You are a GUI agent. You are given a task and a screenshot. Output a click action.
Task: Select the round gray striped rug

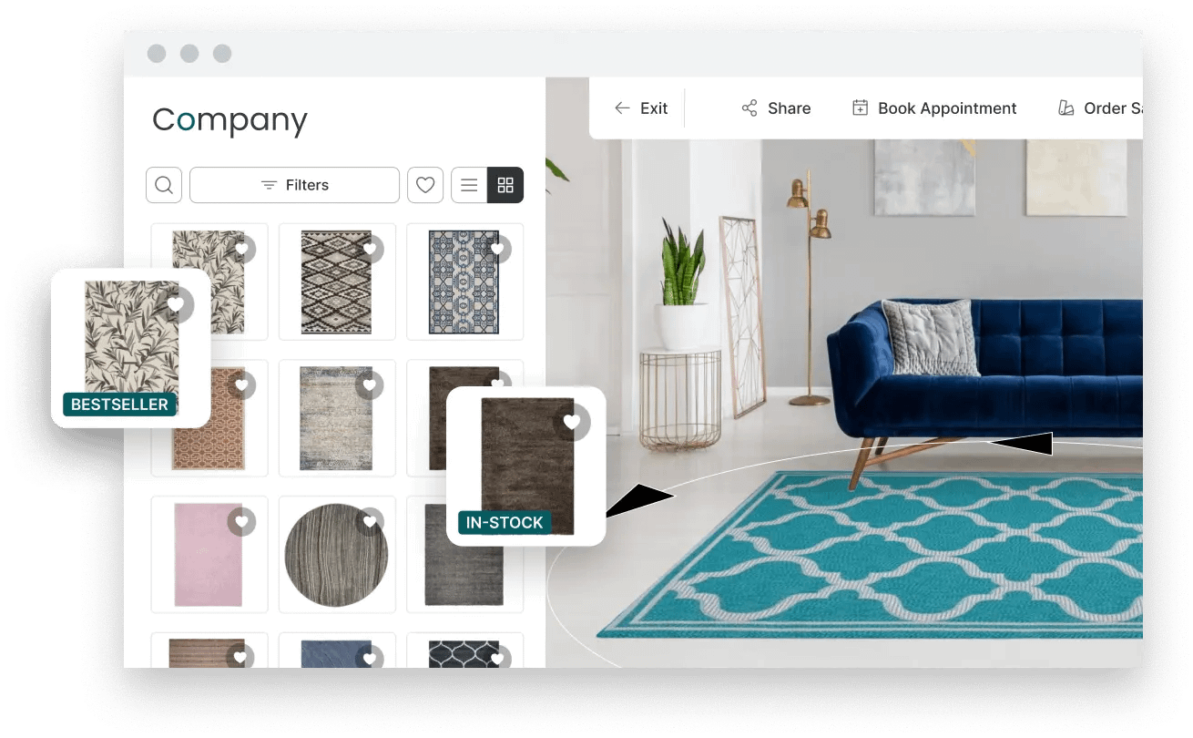[336, 555]
